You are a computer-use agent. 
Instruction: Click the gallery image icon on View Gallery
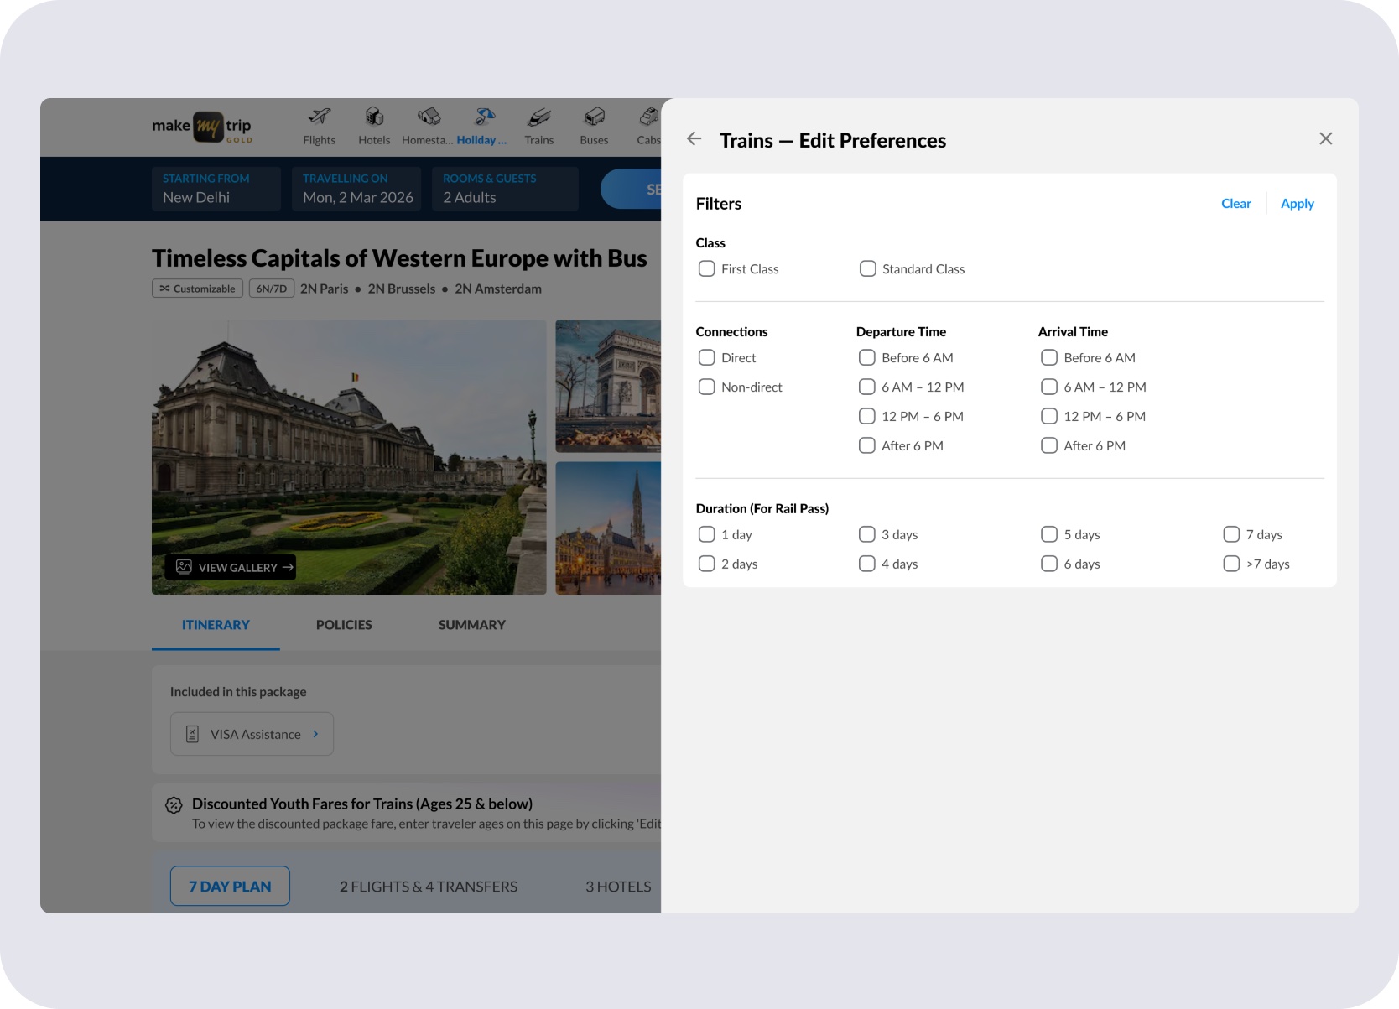tap(184, 567)
